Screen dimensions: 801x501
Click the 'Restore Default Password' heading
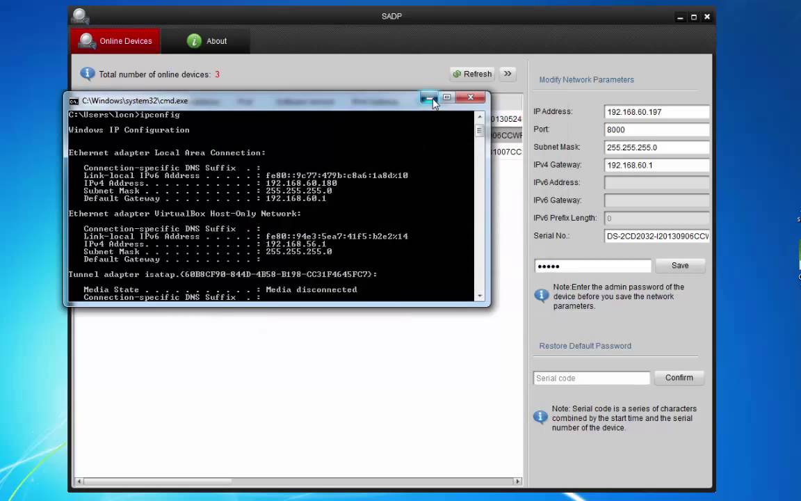click(x=585, y=346)
